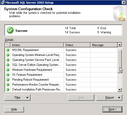Click the Success status of Pending Reboot Requirement
The width and height of the screenshot is (127, 115).
[x=71, y=80]
